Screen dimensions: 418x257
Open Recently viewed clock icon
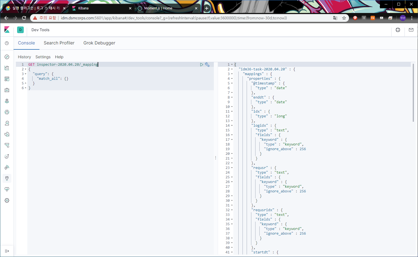7,43
